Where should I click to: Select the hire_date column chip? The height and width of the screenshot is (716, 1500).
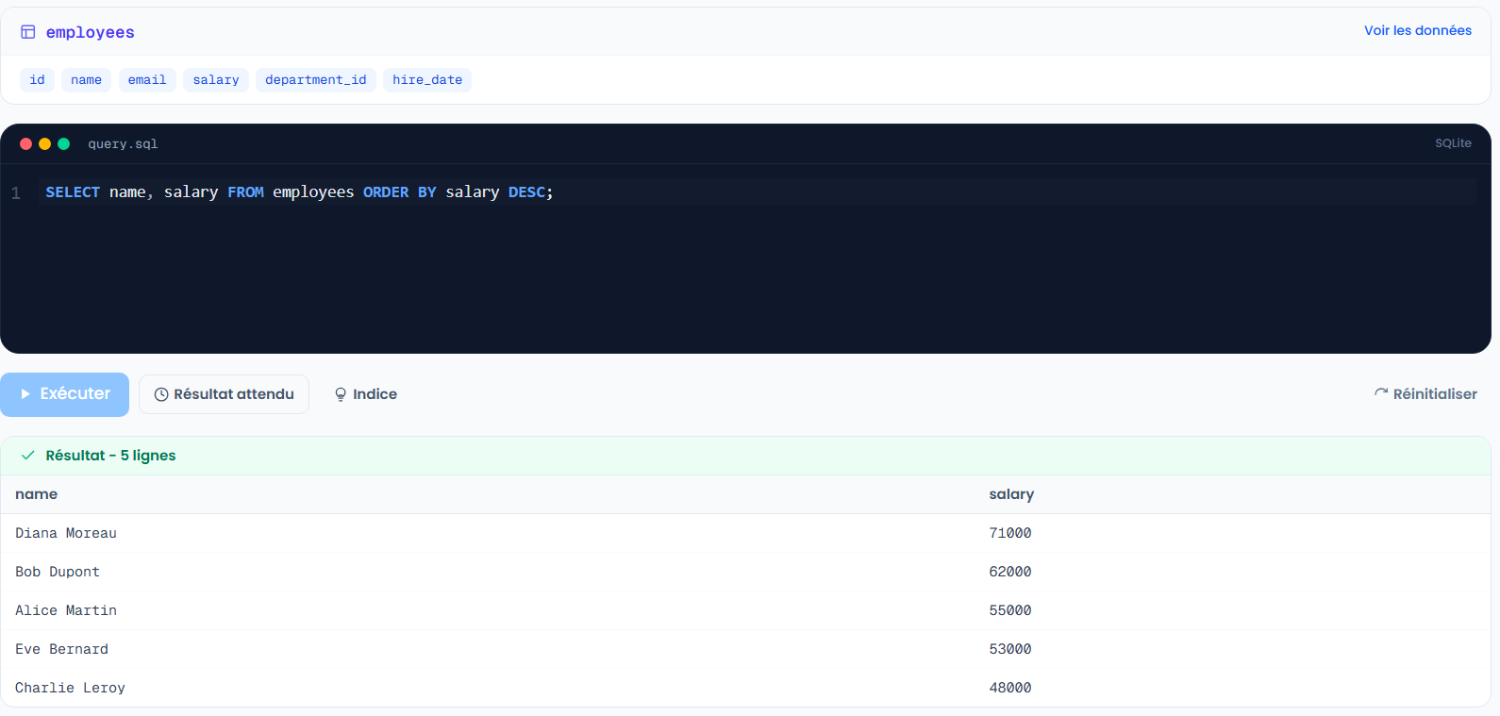(x=427, y=80)
